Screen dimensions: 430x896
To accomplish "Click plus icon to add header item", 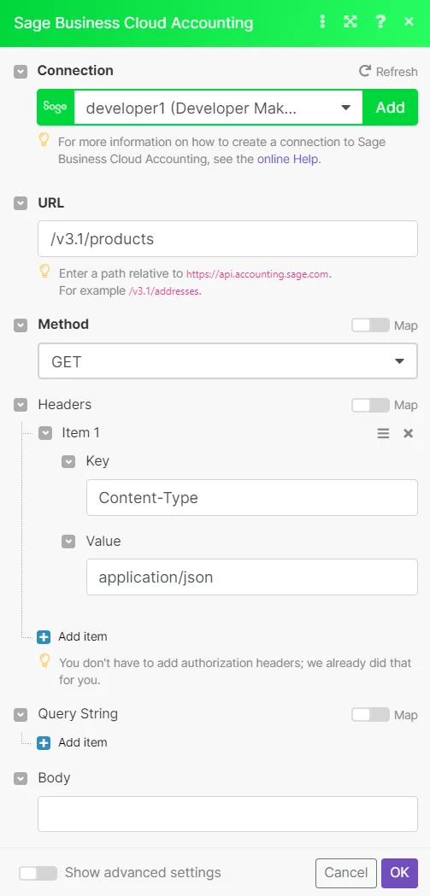I will click(44, 636).
